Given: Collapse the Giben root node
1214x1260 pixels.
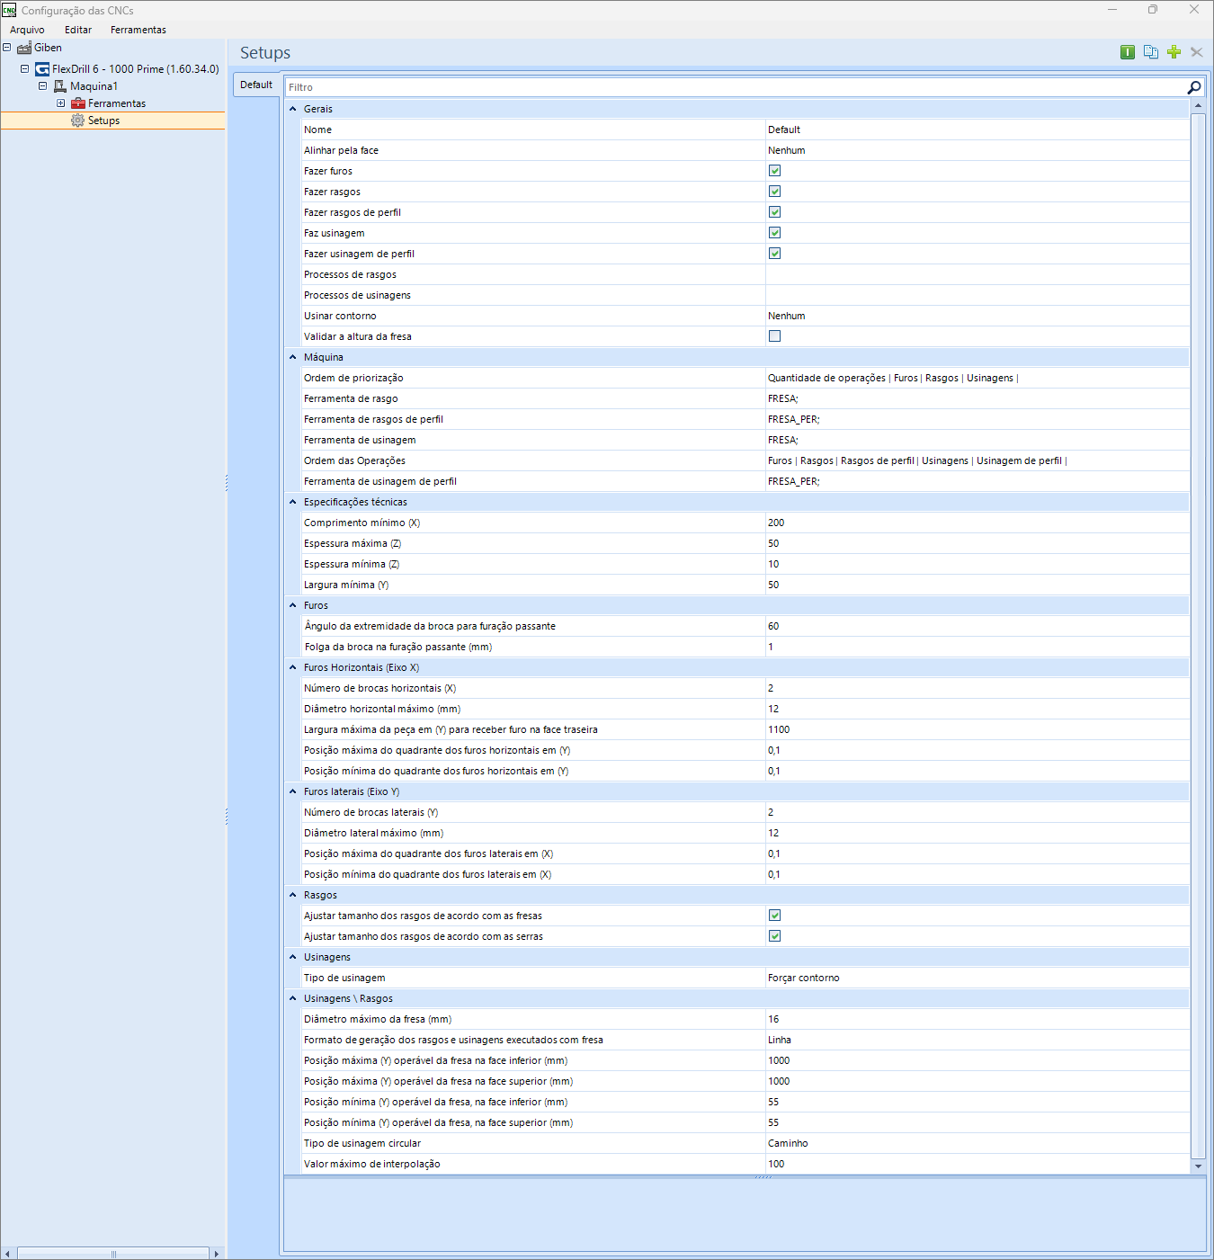Looking at the screenshot, I should [x=6, y=48].
